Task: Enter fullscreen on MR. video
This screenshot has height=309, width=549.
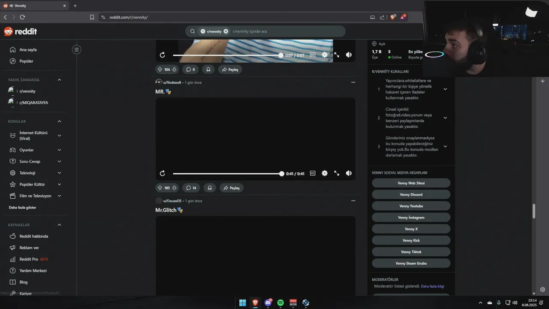Action: pyautogui.click(x=337, y=173)
